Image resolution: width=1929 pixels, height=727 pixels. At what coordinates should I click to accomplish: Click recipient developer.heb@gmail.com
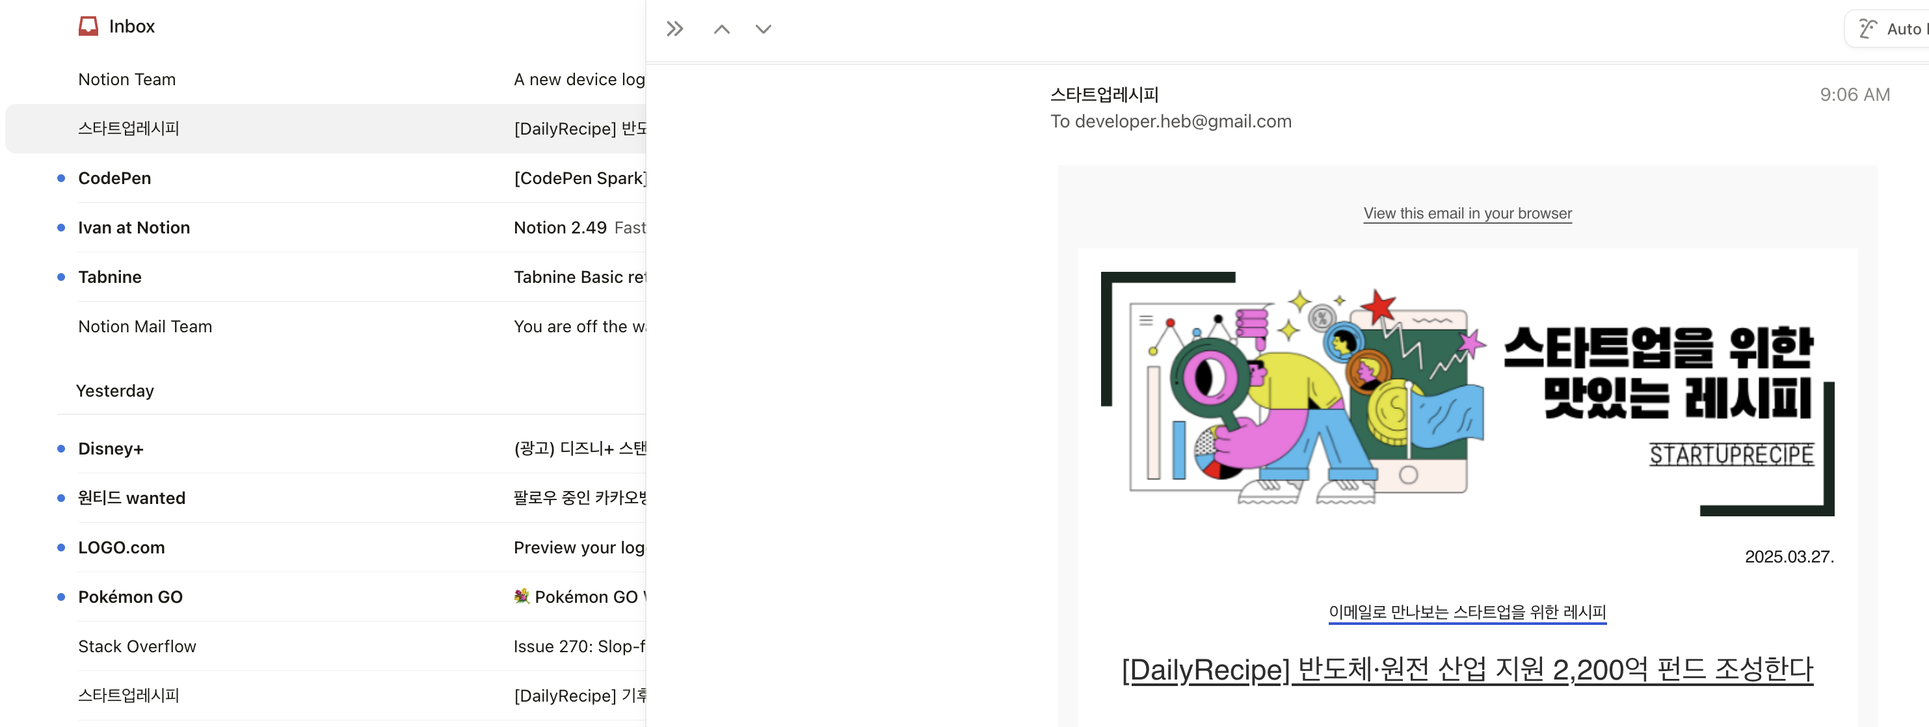coord(1183,122)
